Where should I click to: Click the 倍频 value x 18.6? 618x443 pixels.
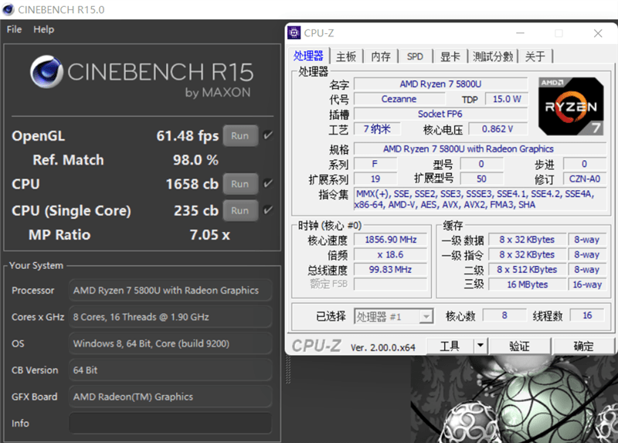point(390,254)
